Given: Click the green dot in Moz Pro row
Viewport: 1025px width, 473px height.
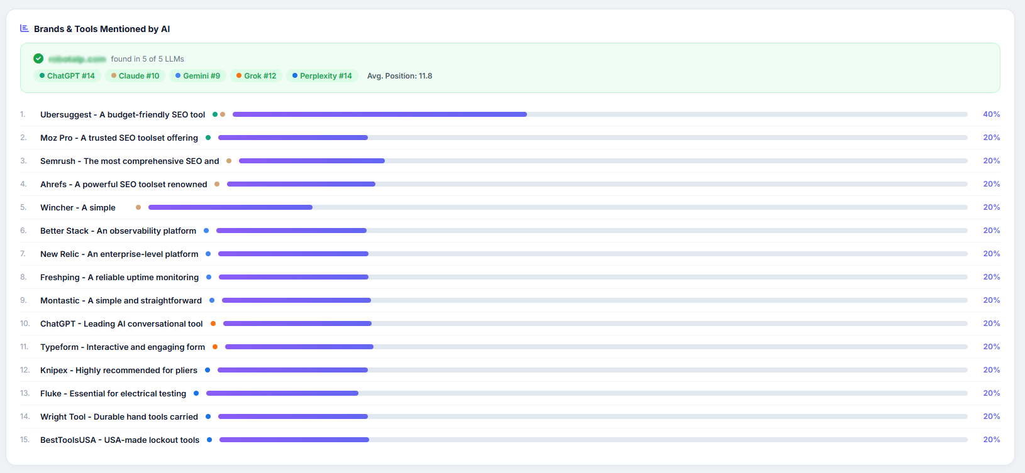Looking at the screenshot, I should [x=208, y=138].
